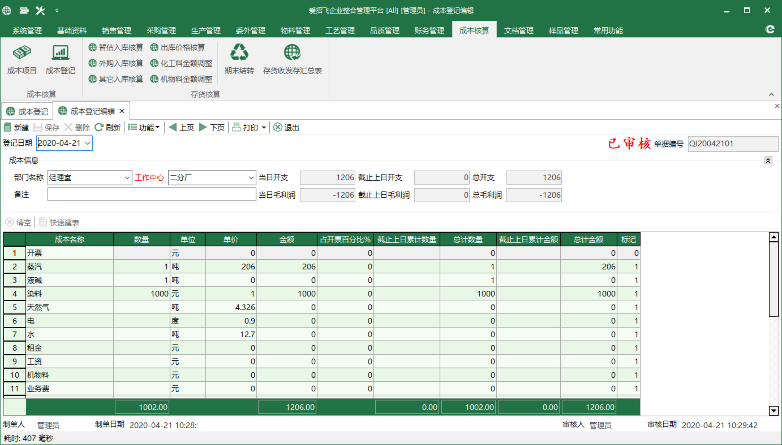Viewport: 782px width, 445px height.
Task: Open the 样品管理 ribbon tab
Action: pos(563,30)
